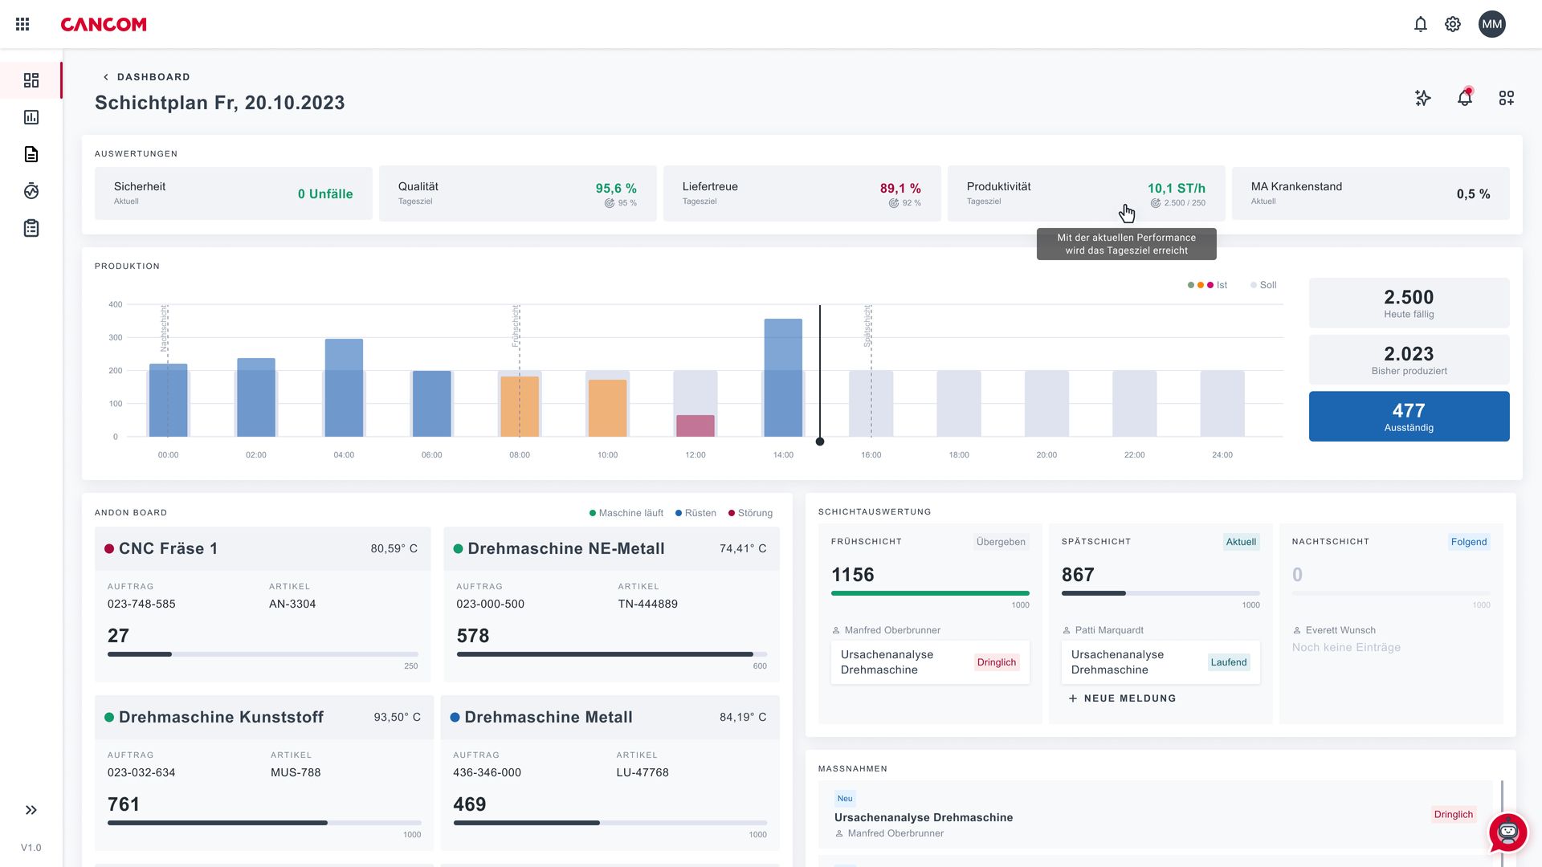This screenshot has height=867, width=1542.
Task: Click the sparkle AI icon near title
Action: (1422, 98)
